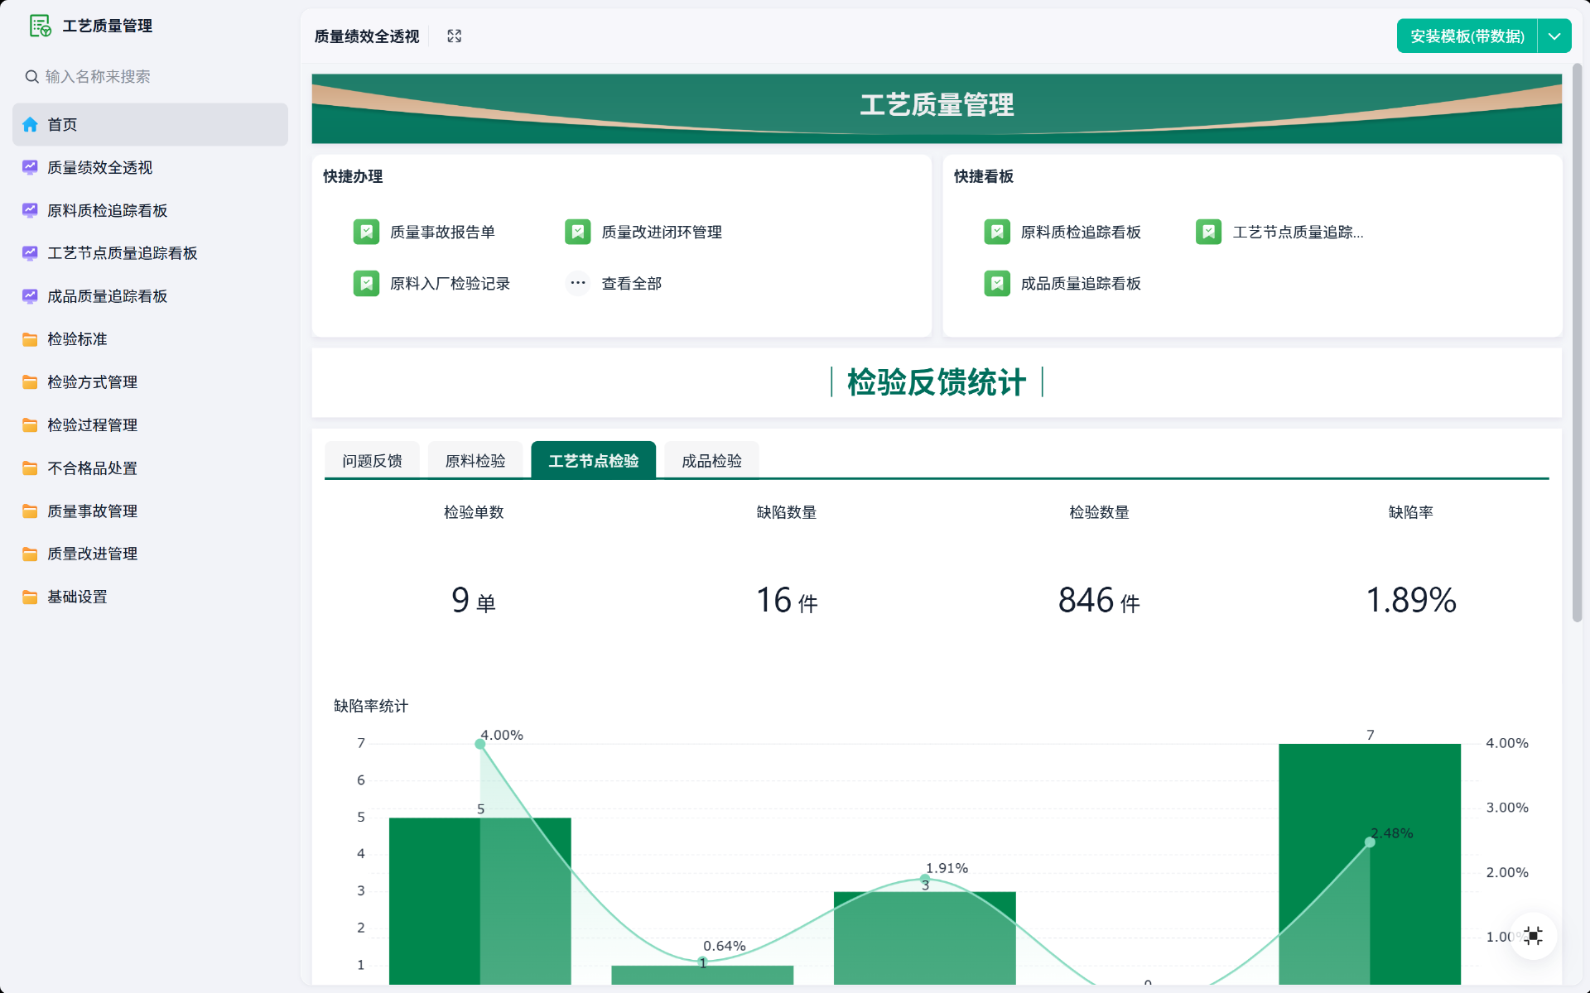Viewport: 1590px width, 993px height.
Task: Open 成品质量追踪看板 quick board icon
Action: tap(997, 284)
